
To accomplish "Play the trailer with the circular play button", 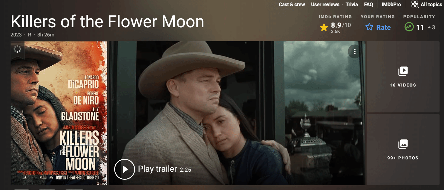I will coord(125,169).
